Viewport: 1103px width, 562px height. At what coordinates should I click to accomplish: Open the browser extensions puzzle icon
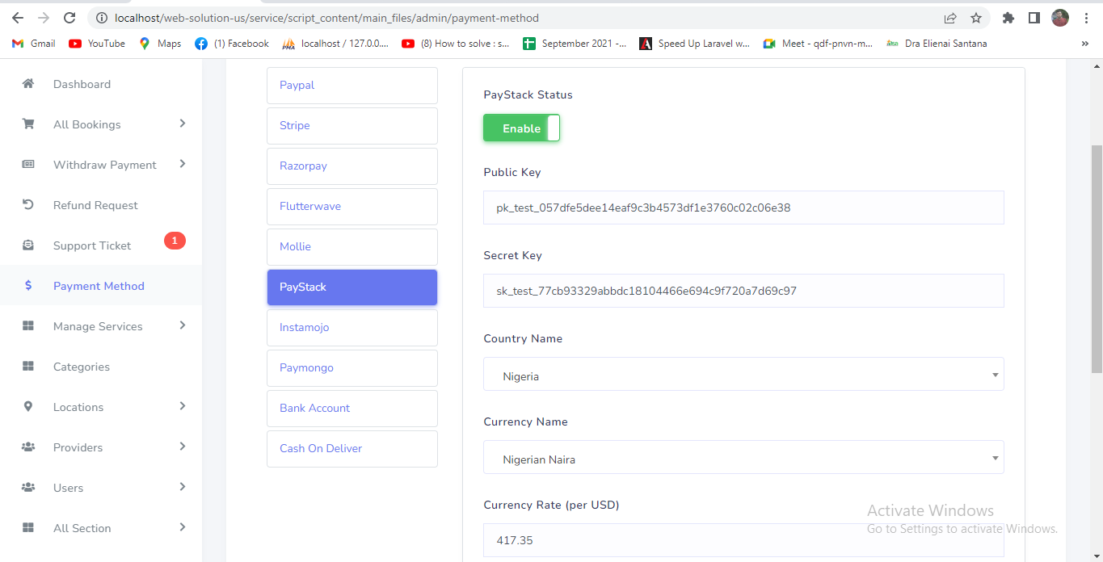pos(1008,18)
